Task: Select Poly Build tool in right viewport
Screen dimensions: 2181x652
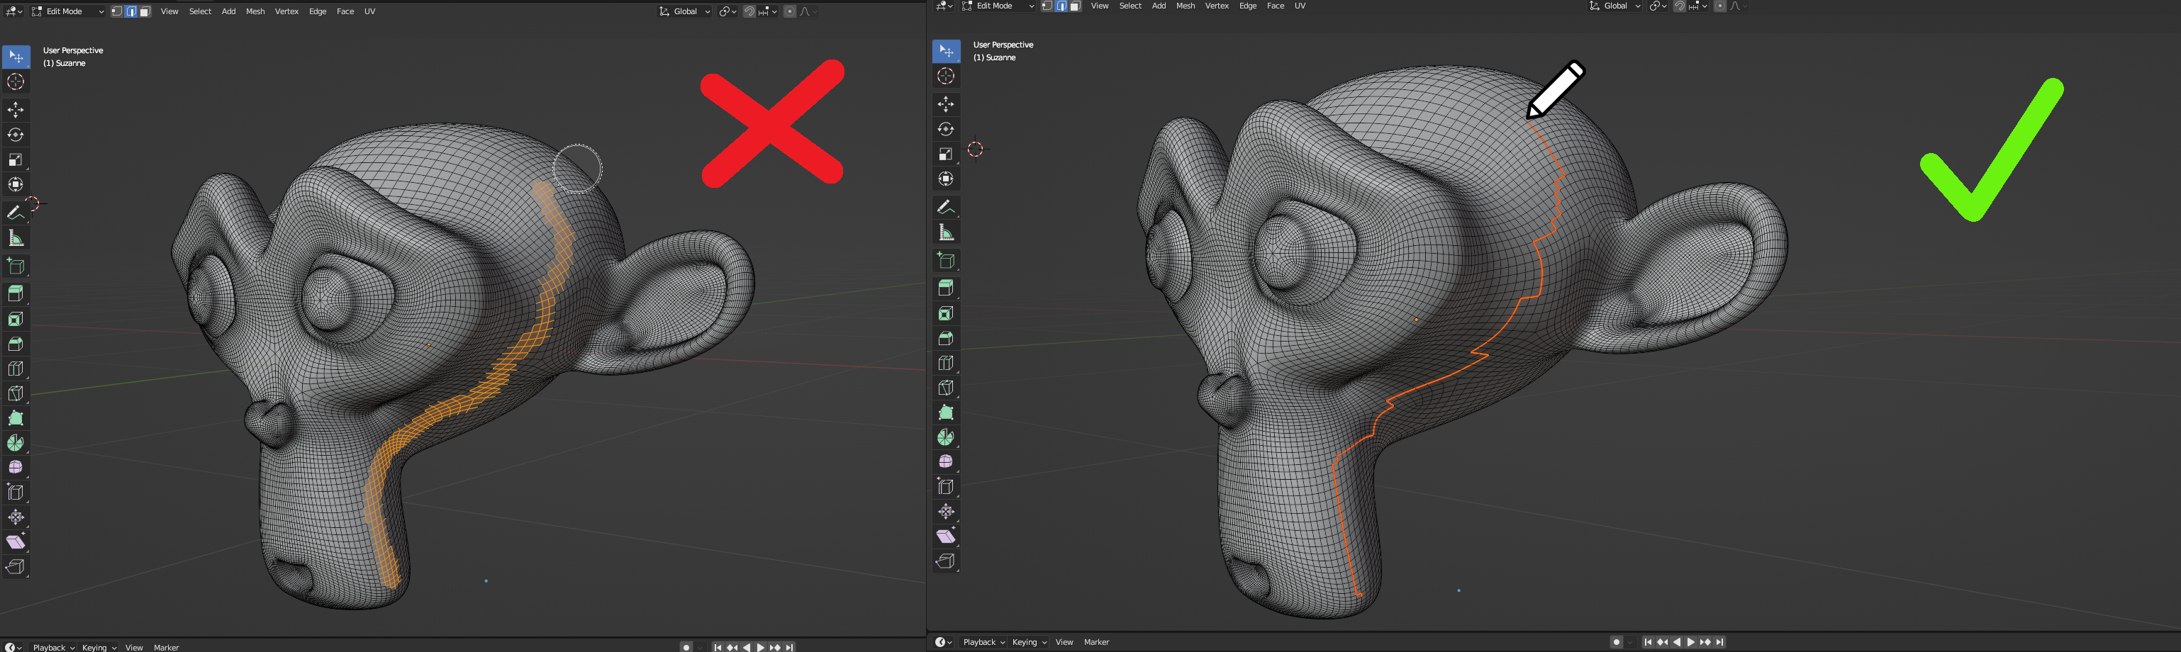Action: (947, 412)
